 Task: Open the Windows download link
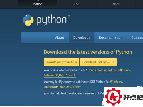click(x=116, y=82)
